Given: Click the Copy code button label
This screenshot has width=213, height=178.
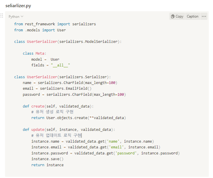Looking at the screenshot, I should coord(179,16).
